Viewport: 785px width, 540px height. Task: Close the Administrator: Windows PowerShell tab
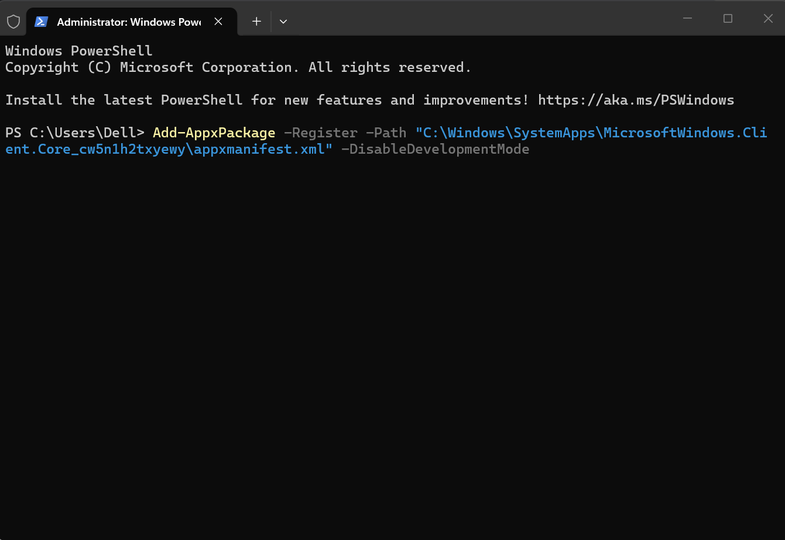pos(218,22)
